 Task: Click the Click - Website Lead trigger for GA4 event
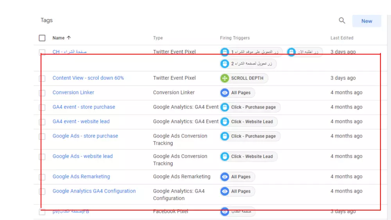(x=249, y=122)
